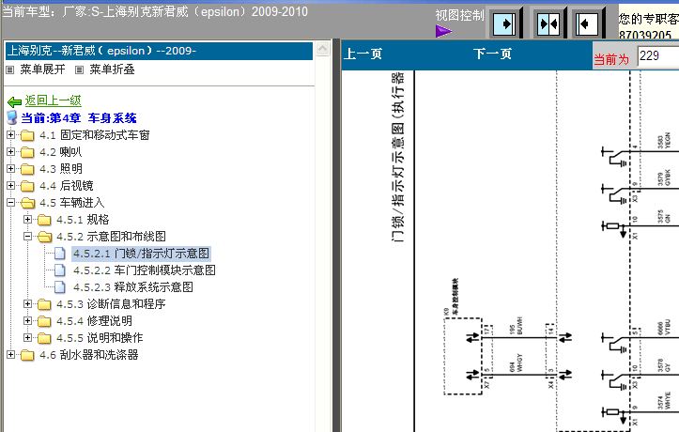Click the document icon for 4.5.2.2 车门控制模块示意图

(x=60, y=270)
